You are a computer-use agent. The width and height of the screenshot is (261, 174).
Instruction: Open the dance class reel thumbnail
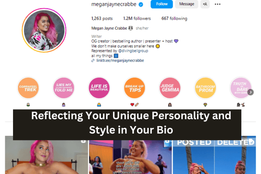click(x=130, y=157)
